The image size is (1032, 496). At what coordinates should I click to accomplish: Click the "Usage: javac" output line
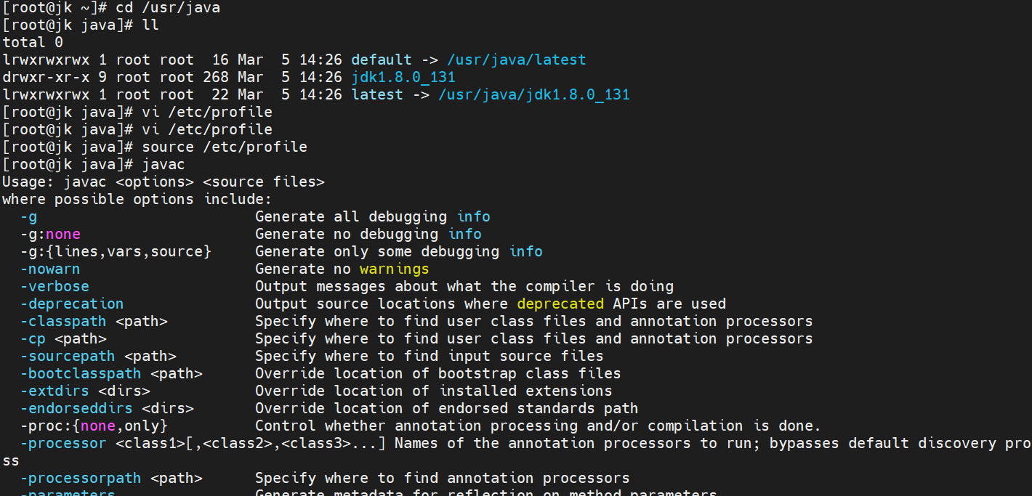coord(163,182)
